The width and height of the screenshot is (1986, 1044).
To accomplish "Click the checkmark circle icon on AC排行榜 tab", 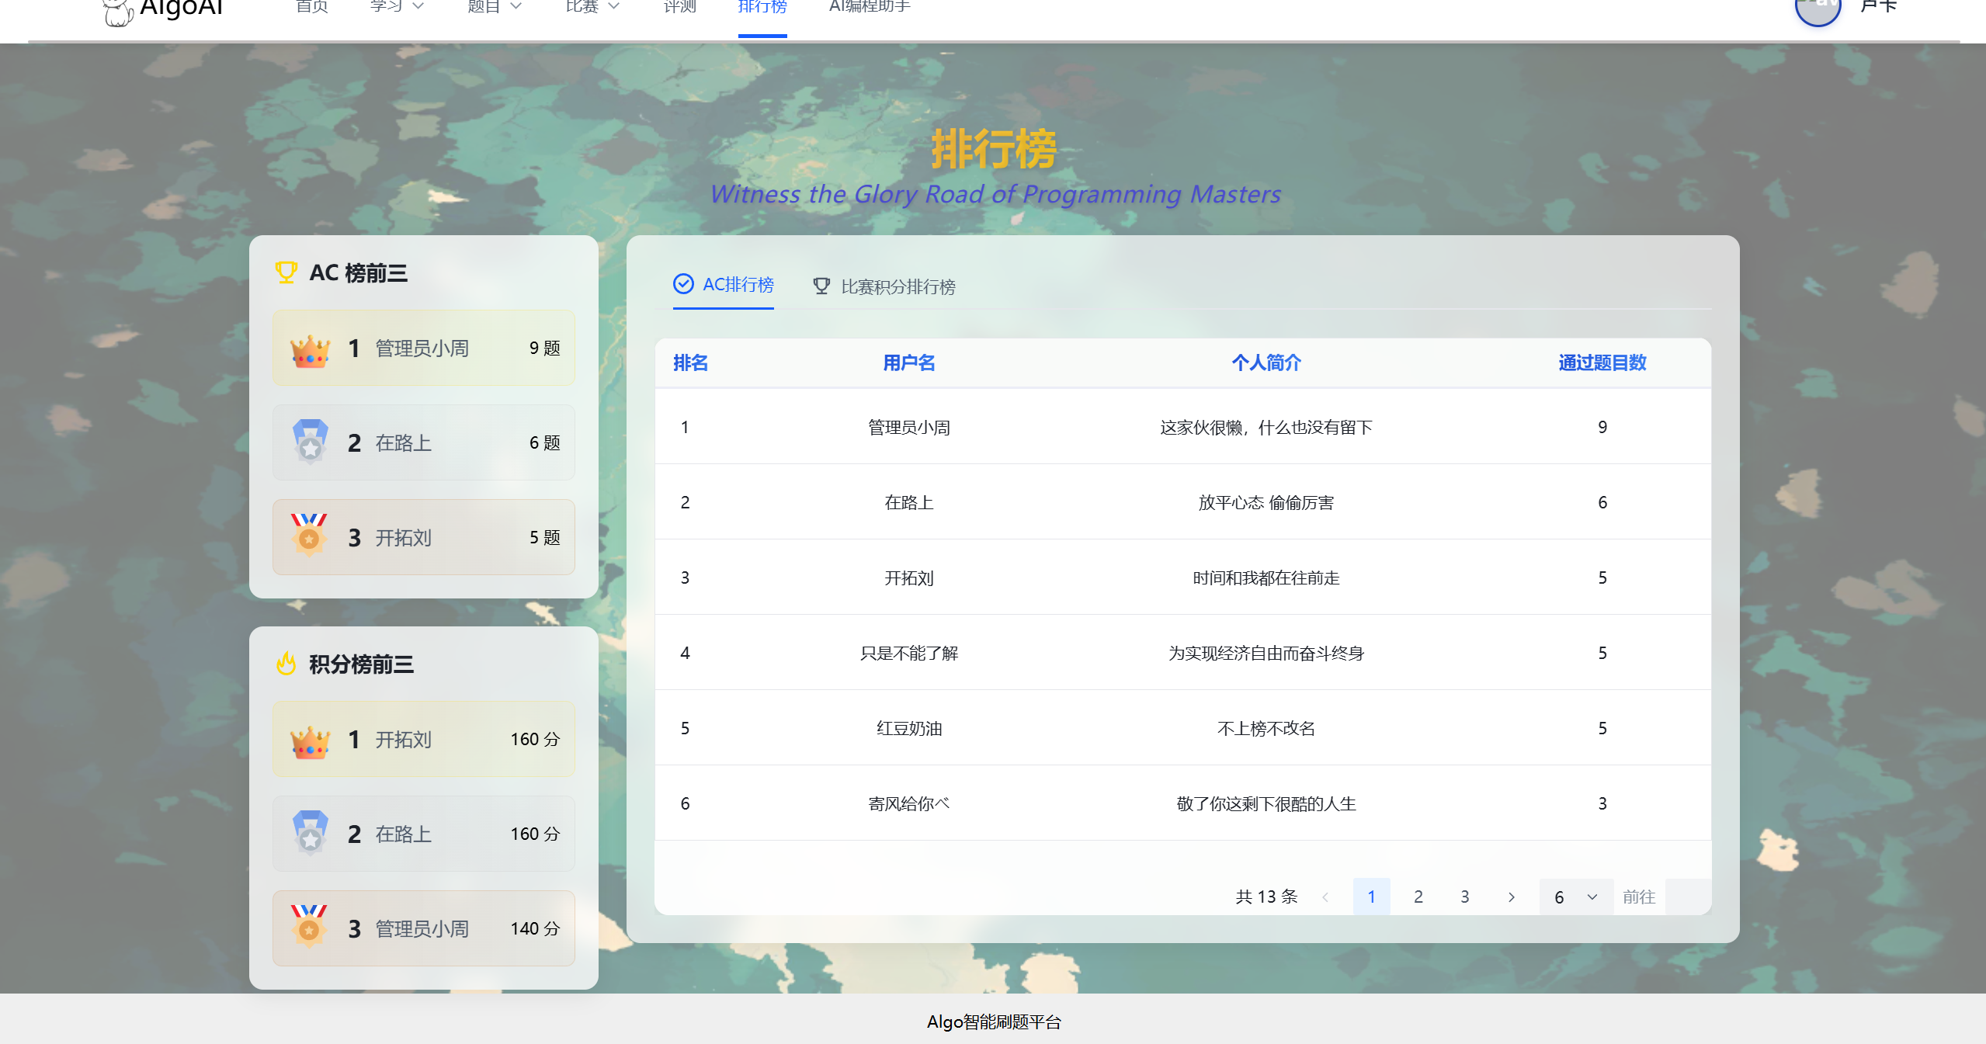I will 683,284.
